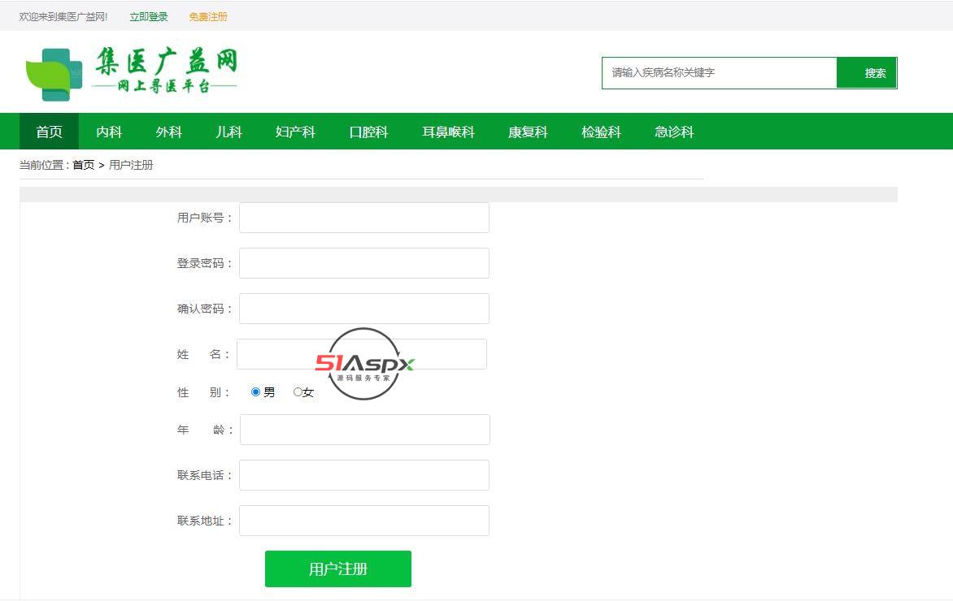
Task: Open the 外科 menu item
Action: pyautogui.click(x=169, y=132)
